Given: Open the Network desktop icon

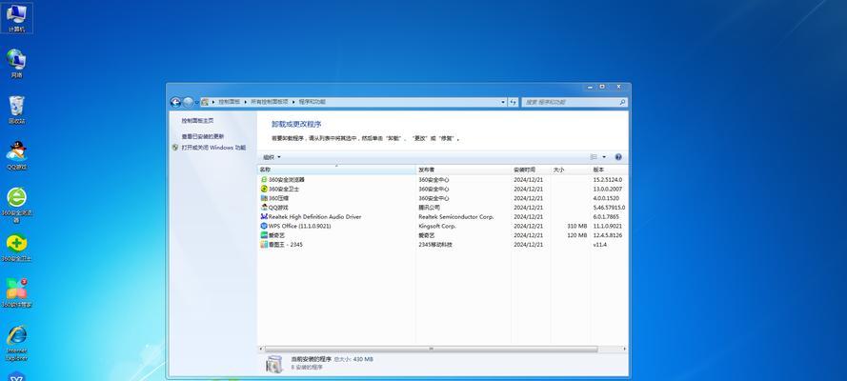Looking at the screenshot, I should tap(16, 63).
